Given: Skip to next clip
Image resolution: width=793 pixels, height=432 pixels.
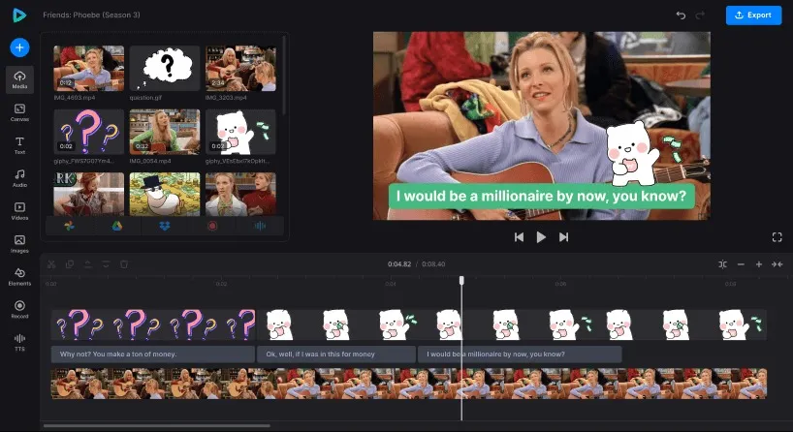Looking at the screenshot, I should [563, 237].
